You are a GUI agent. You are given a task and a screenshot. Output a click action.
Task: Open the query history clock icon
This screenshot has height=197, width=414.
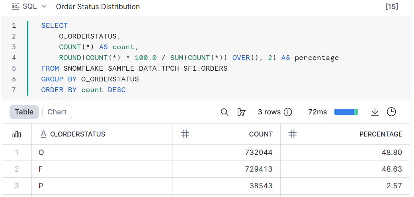391,112
